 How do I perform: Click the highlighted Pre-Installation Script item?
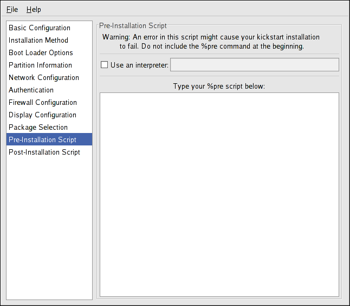(x=43, y=139)
